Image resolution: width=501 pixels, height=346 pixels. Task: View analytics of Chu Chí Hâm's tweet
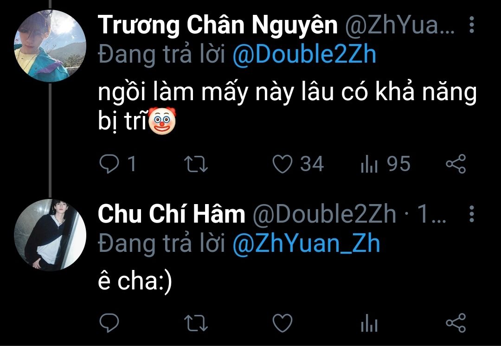point(369,323)
